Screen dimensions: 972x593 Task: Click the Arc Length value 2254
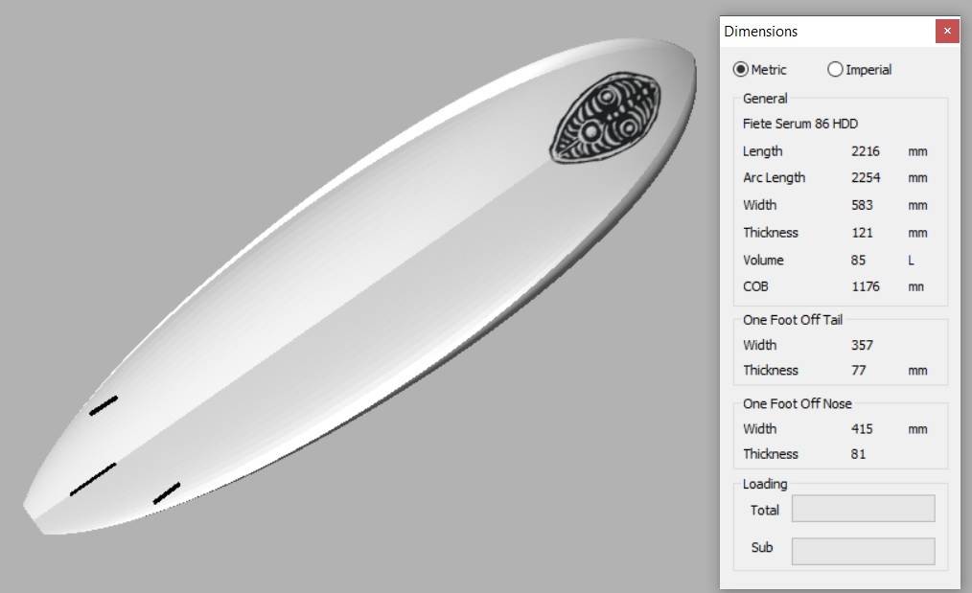866,178
